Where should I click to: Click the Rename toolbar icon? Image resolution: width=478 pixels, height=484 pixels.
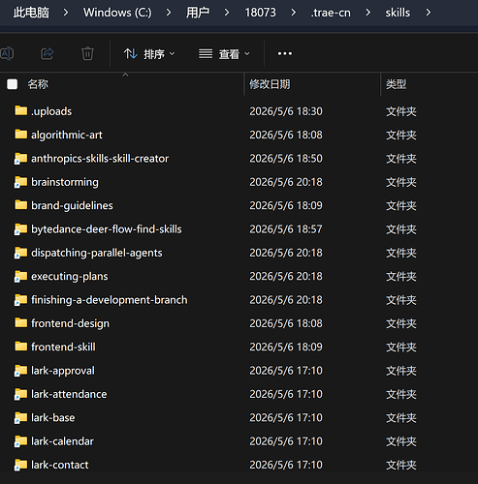[x=7, y=53]
